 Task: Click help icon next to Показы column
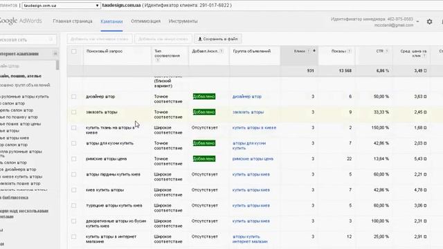(350, 51)
